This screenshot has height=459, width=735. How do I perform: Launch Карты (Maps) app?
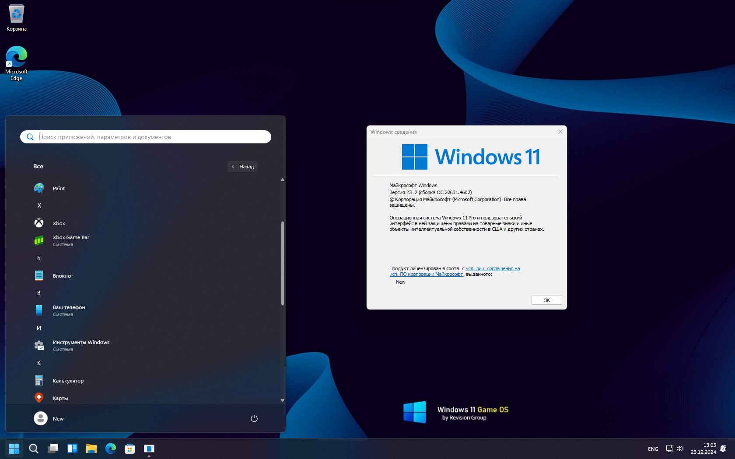(x=60, y=398)
